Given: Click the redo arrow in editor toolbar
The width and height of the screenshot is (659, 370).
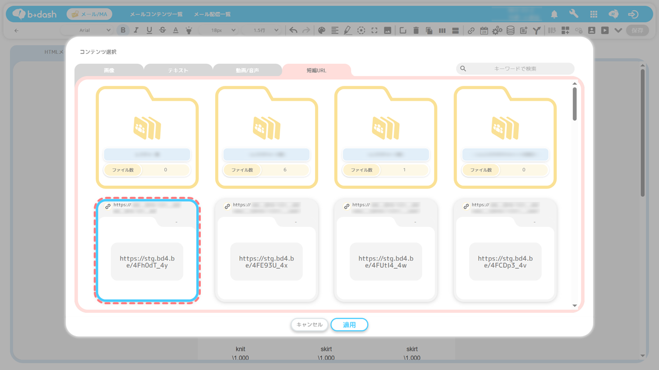Looking at the screenshot, I should click(306, 30).
